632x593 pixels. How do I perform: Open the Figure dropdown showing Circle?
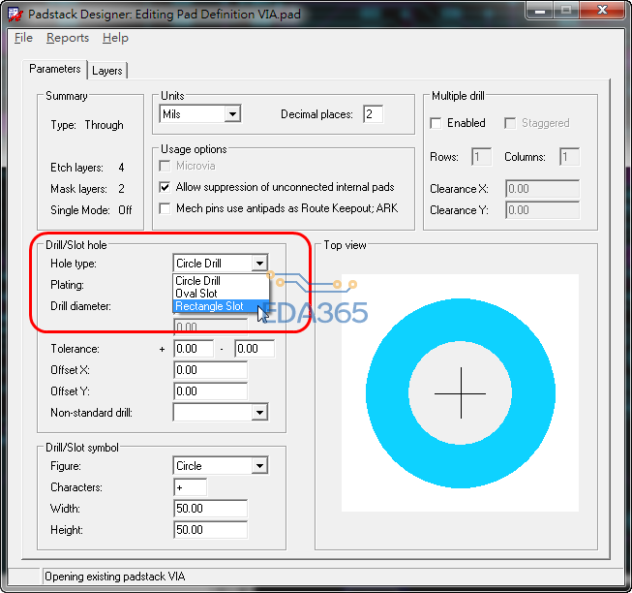click(x=221, y=466)
